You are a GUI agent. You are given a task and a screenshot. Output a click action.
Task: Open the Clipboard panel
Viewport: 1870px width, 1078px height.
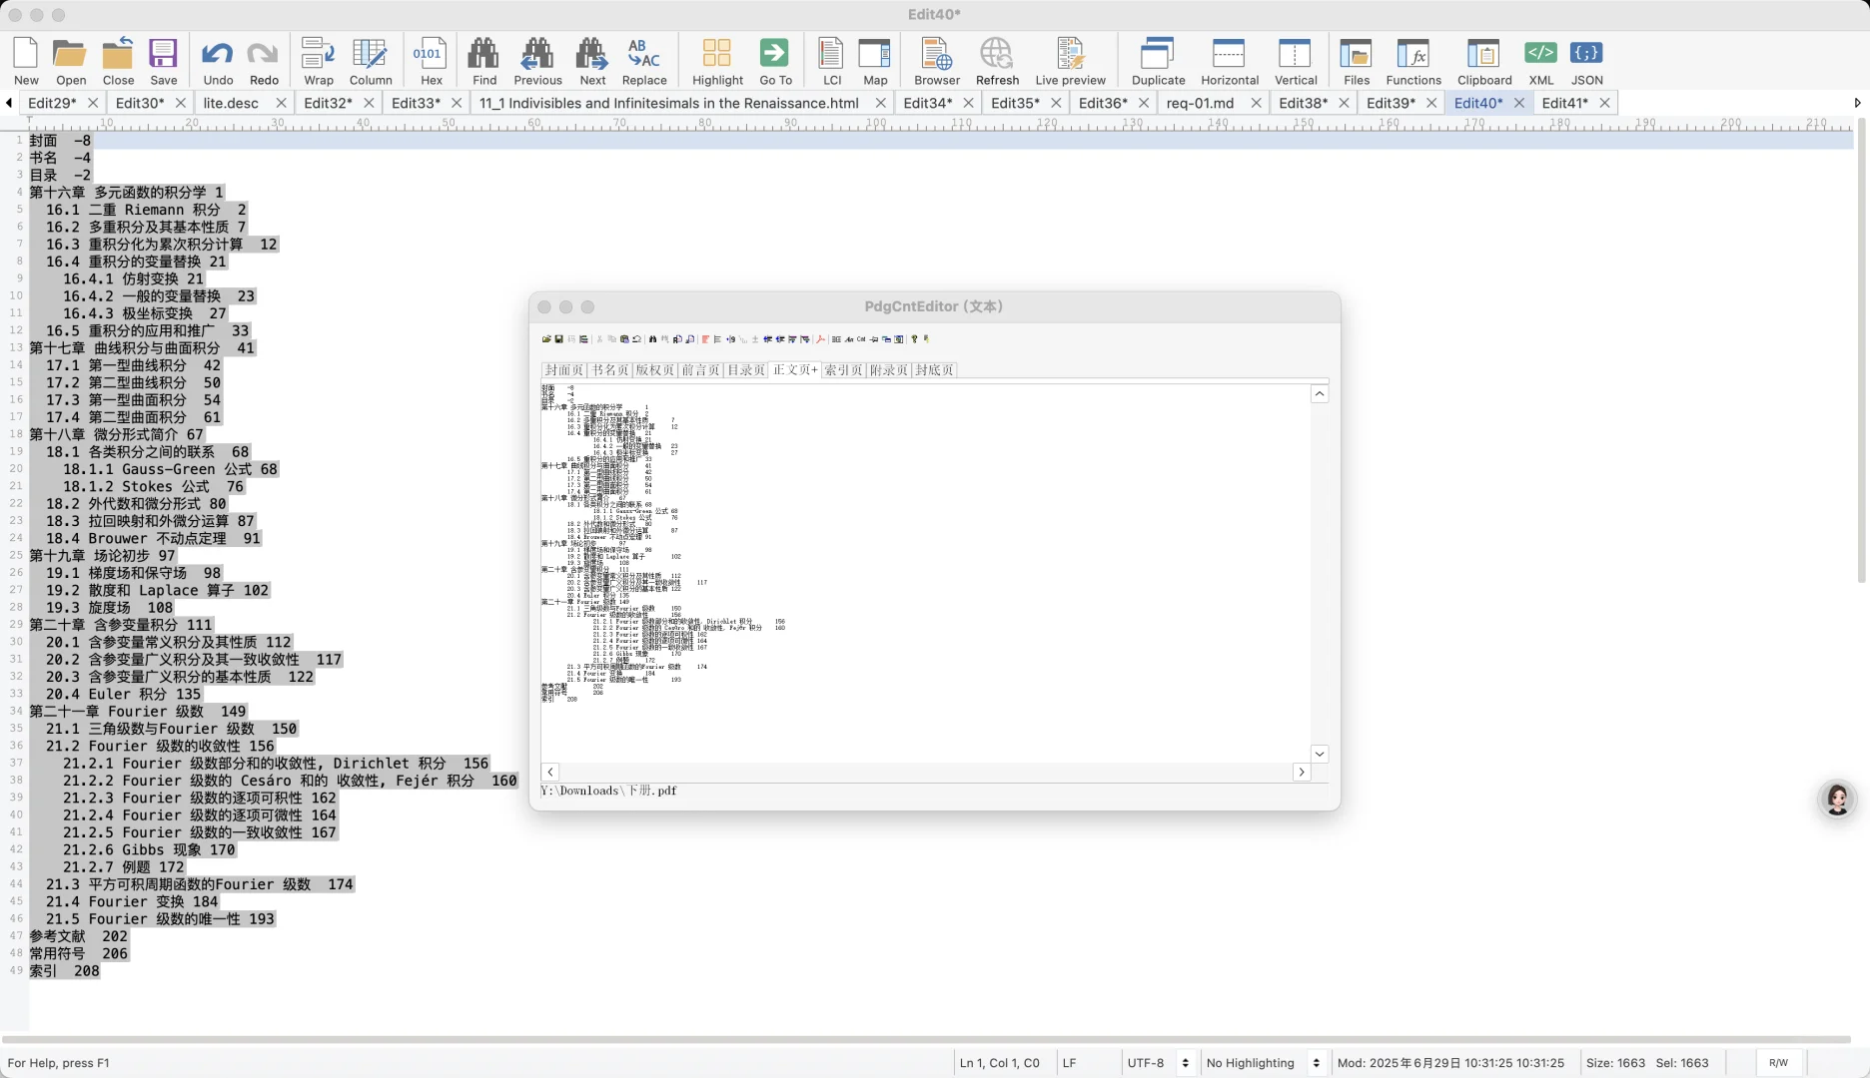coord(1484,61)
